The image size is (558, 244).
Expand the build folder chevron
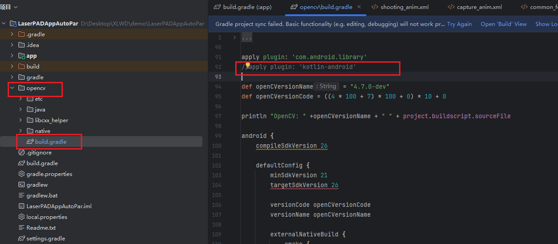13,66
